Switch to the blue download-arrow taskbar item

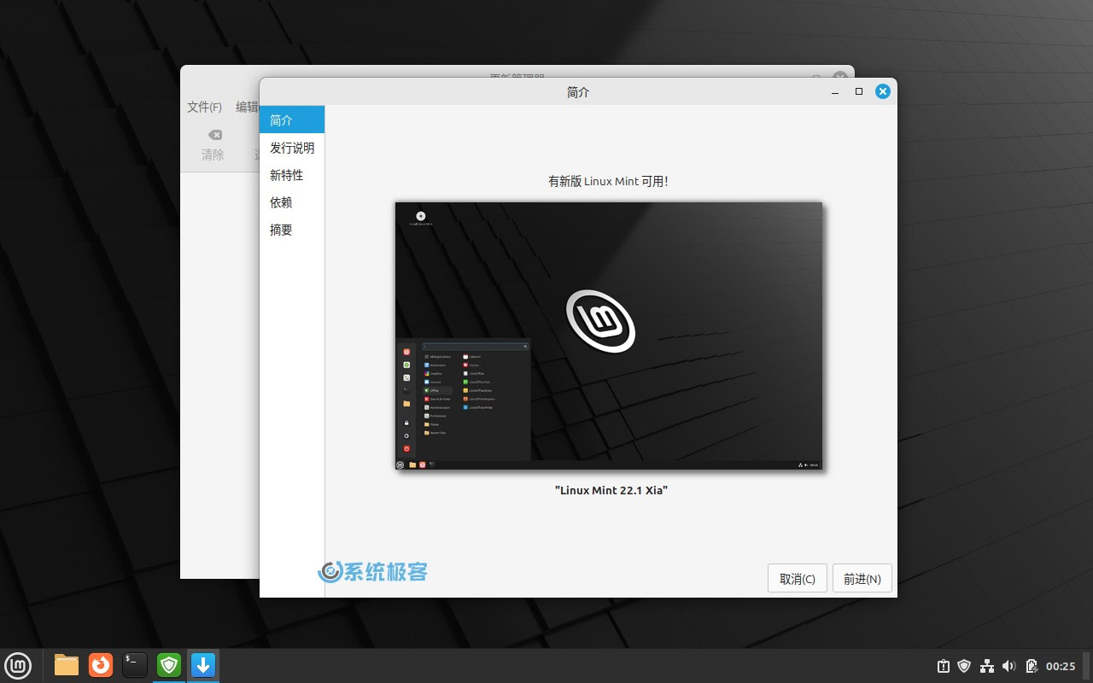pos(203,665)
